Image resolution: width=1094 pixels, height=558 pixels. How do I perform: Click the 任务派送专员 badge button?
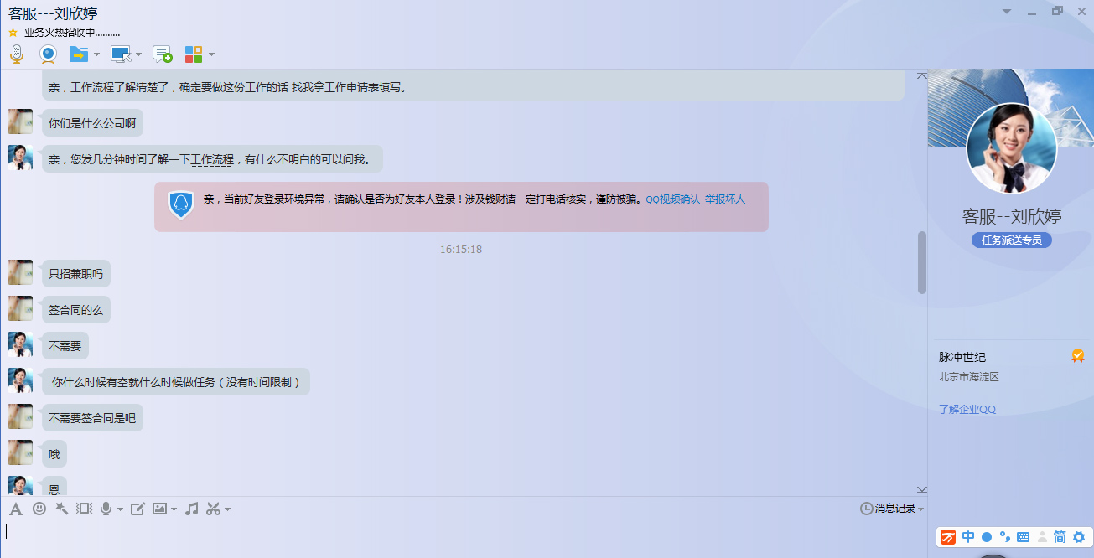pyautogui.click(x=1011, y=240)
